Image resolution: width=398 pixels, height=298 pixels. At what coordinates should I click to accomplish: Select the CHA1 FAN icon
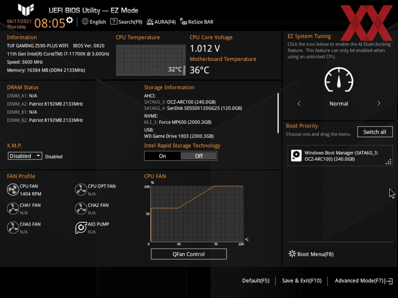click(13, 209)
